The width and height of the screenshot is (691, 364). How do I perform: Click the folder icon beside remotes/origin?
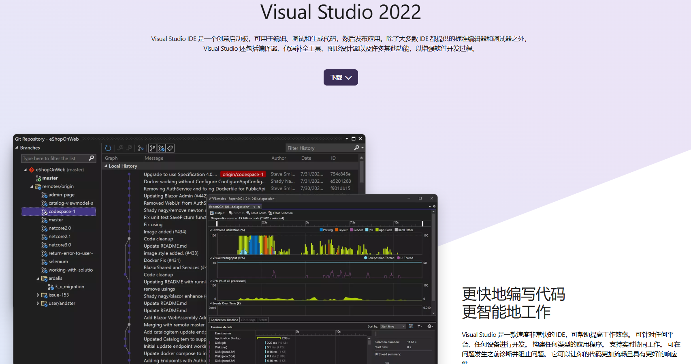[38, 187]
